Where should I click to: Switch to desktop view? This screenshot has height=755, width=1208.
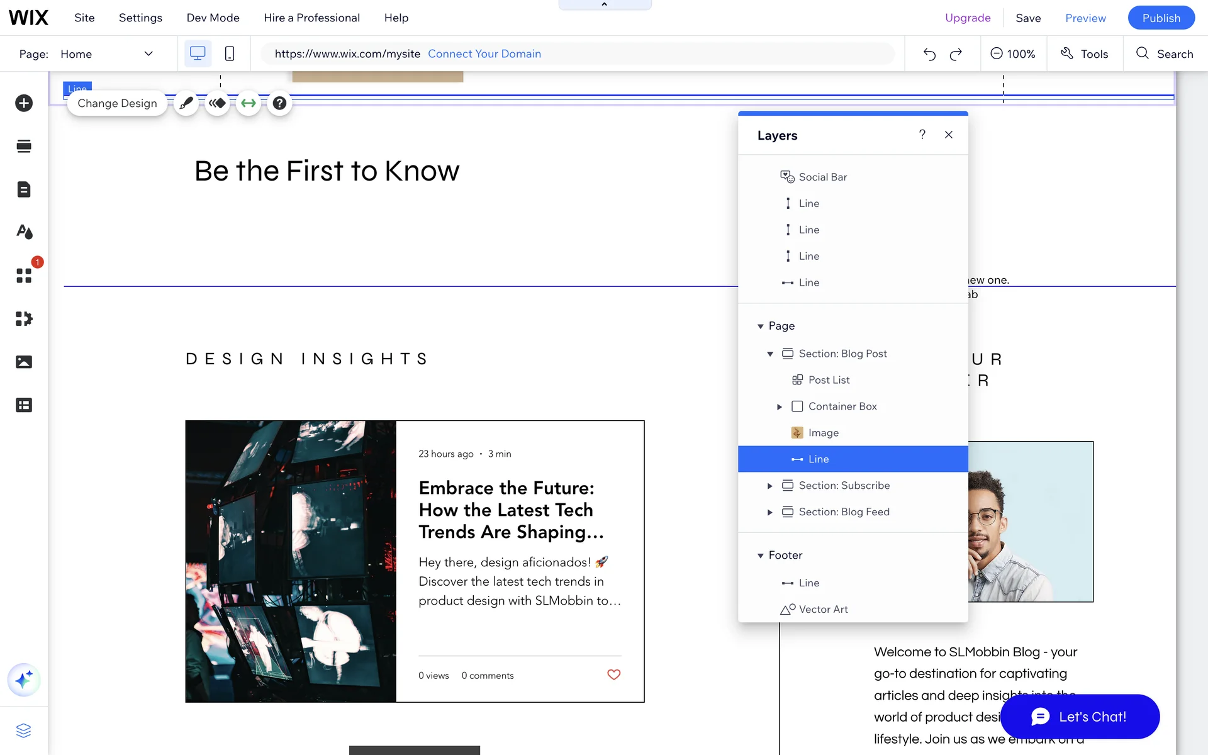pyautogui.click(x=198, y=53)
